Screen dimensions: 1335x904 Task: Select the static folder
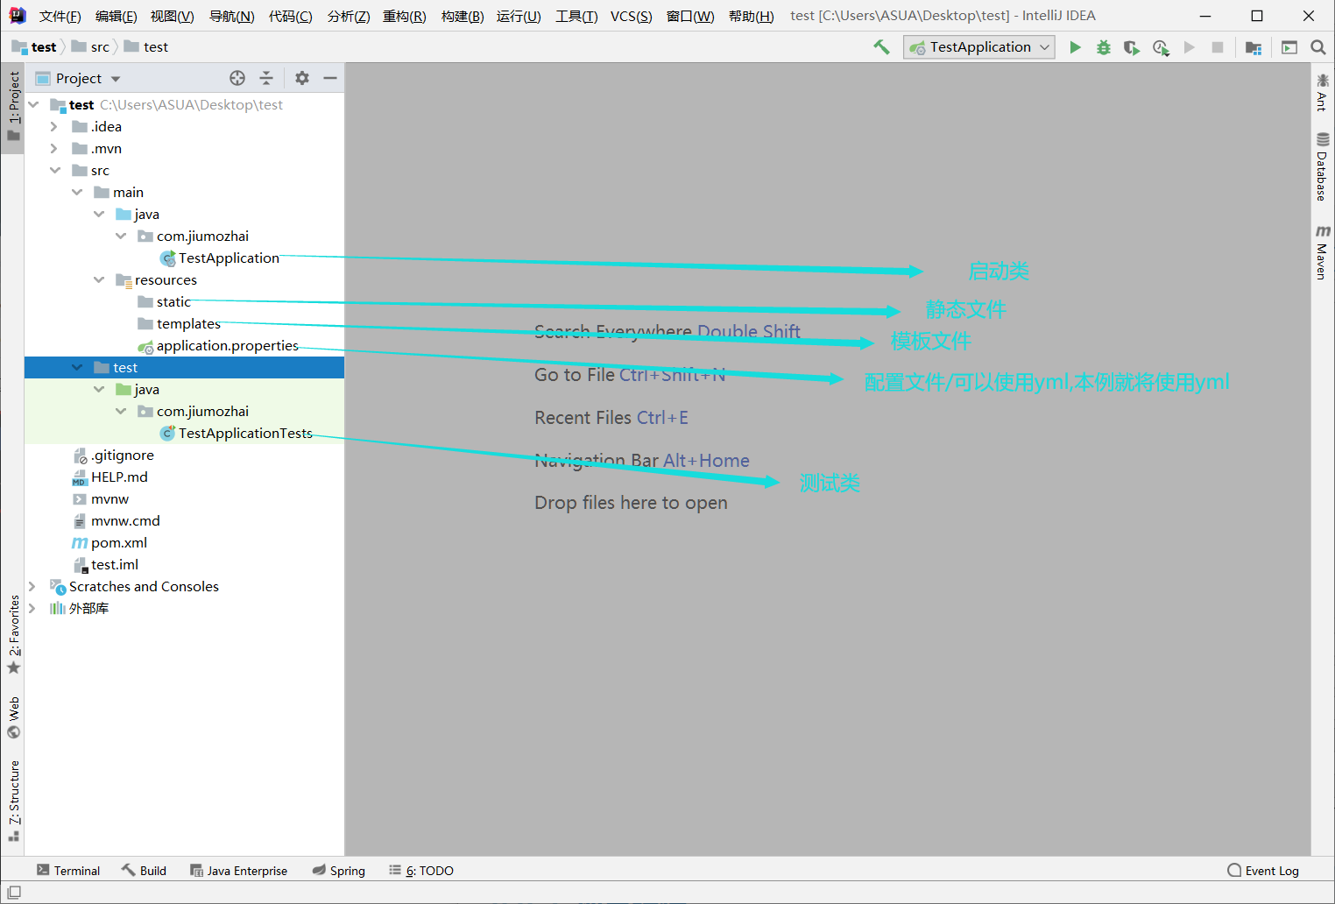[x=173, y=302]
